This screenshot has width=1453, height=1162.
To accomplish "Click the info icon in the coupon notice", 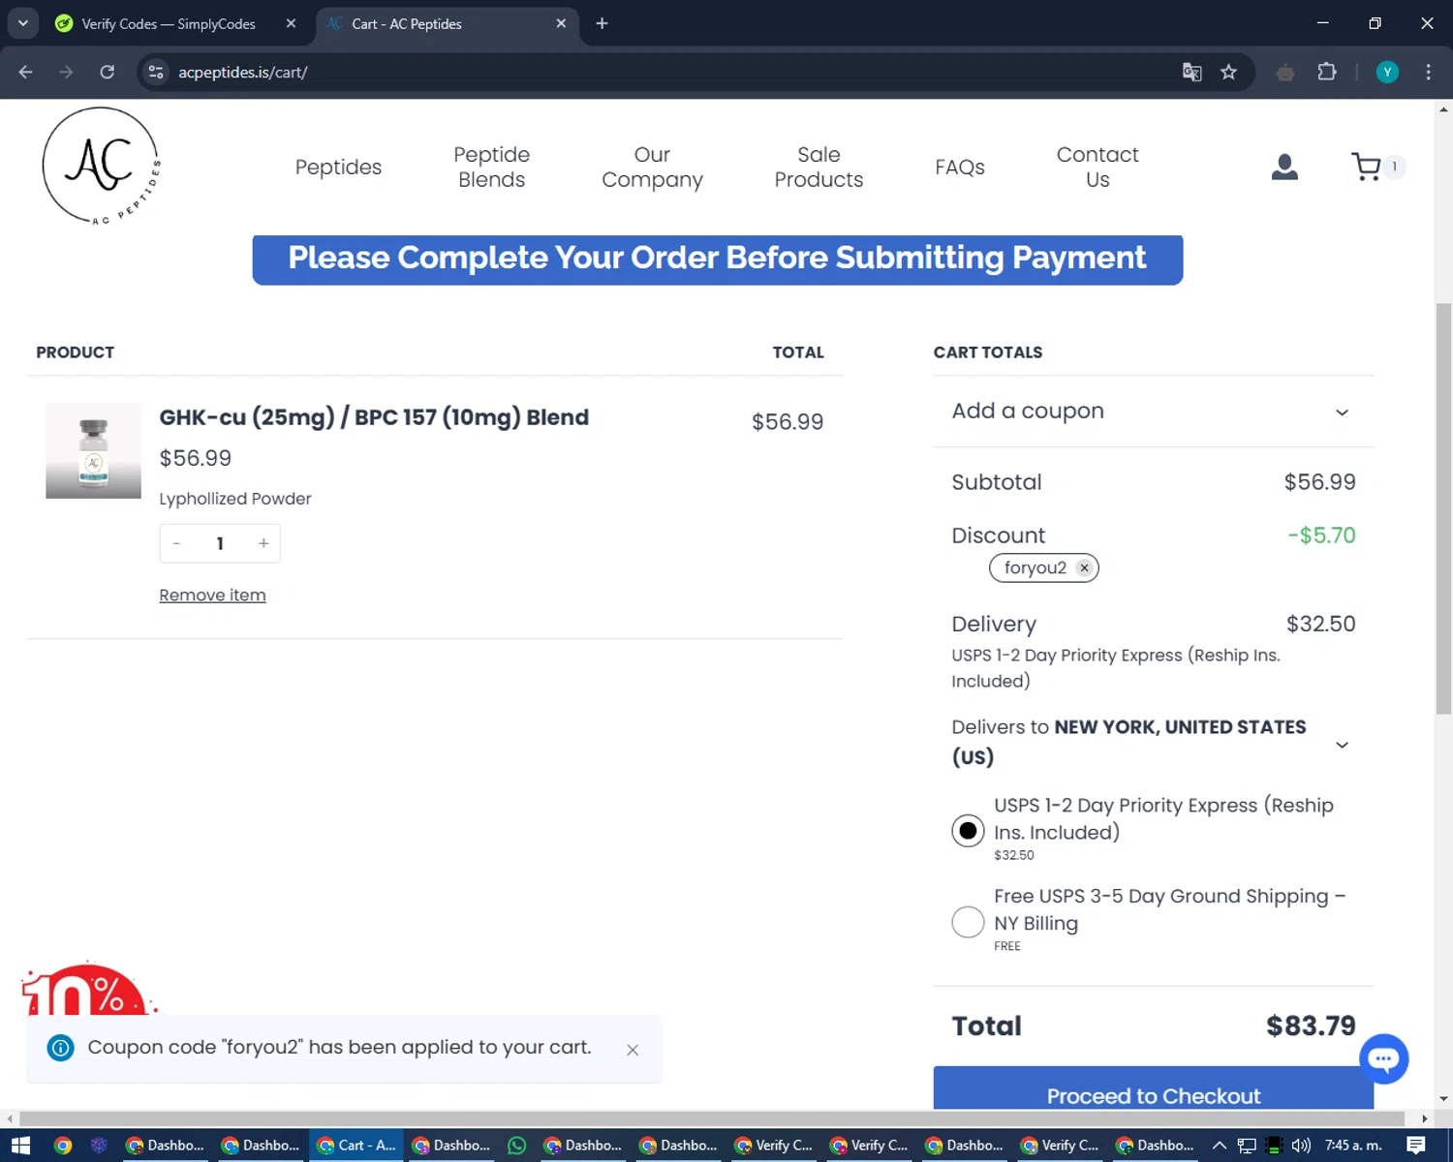I will coord(60,1048).
